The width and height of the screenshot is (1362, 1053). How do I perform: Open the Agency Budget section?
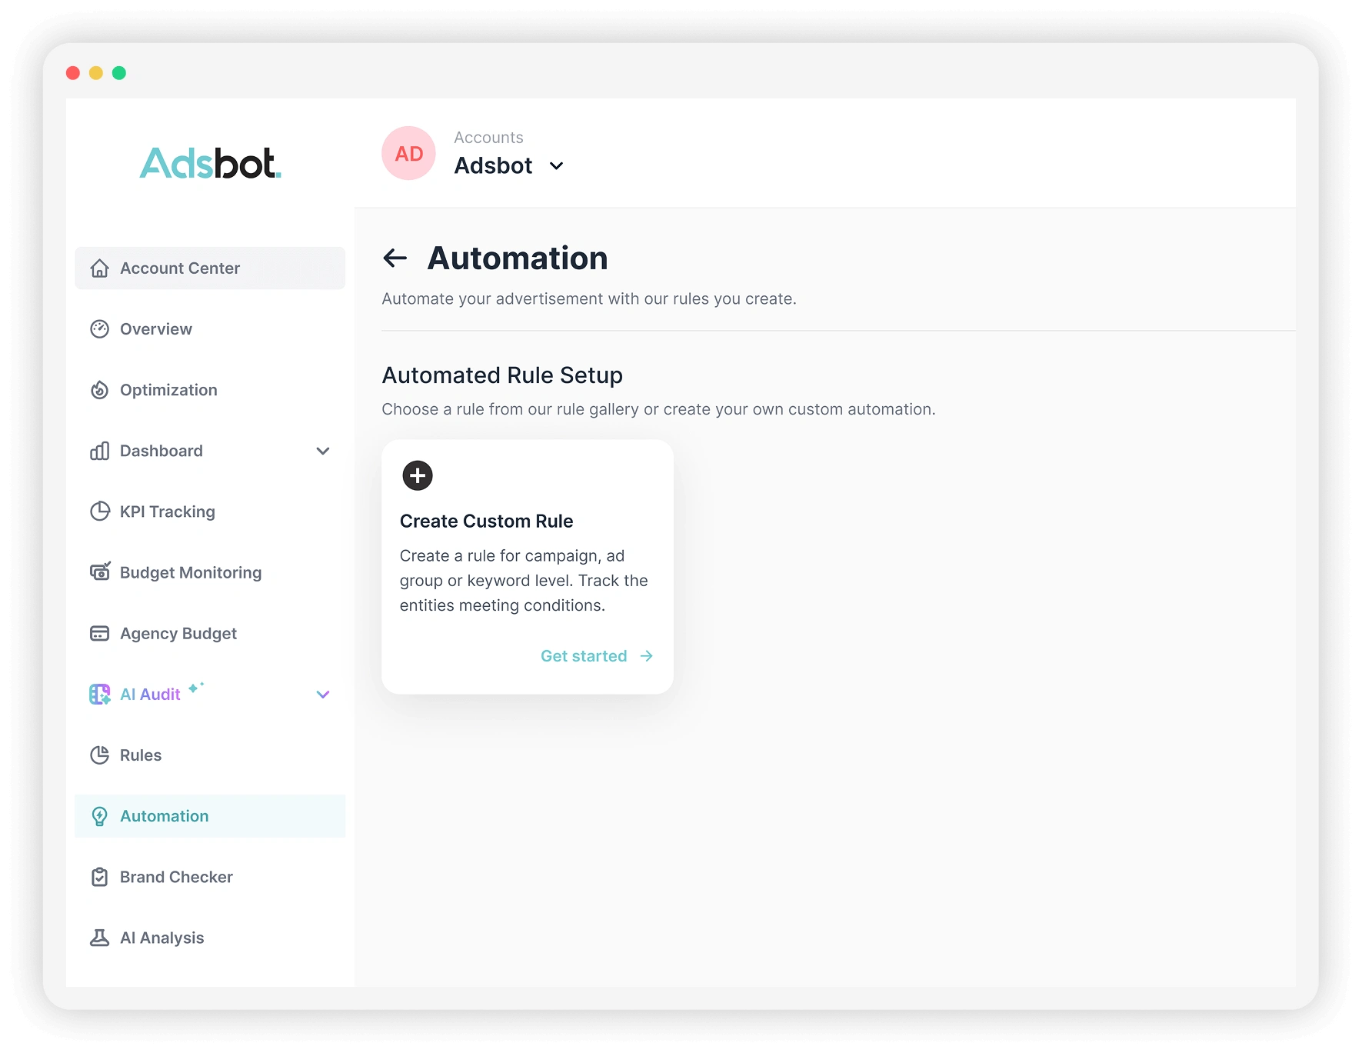click(178, 633)
